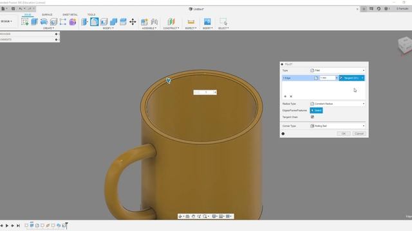412x231 pixels.
Task: Select the 1 Edge selection row
Action: pyautogui.click(x=297, y=78)
